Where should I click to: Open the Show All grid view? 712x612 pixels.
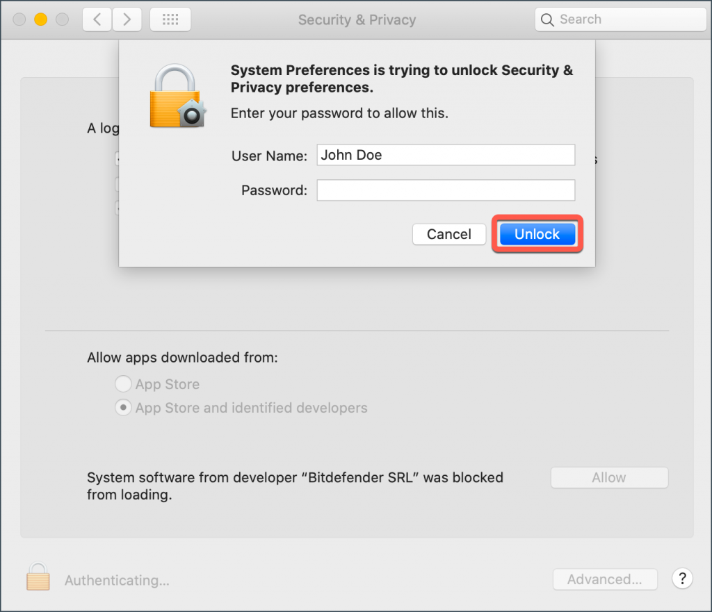pyautogui.click(x=170, y=19)
